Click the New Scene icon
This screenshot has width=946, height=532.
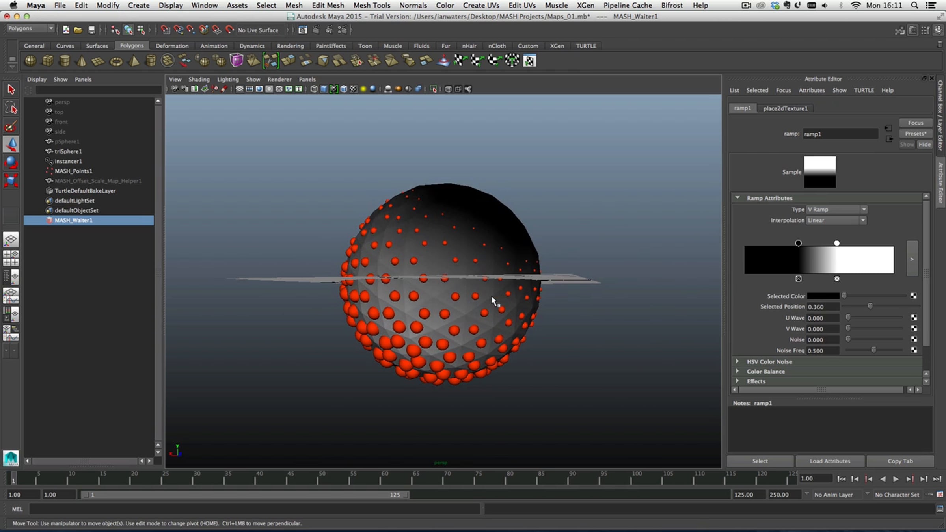66,30
